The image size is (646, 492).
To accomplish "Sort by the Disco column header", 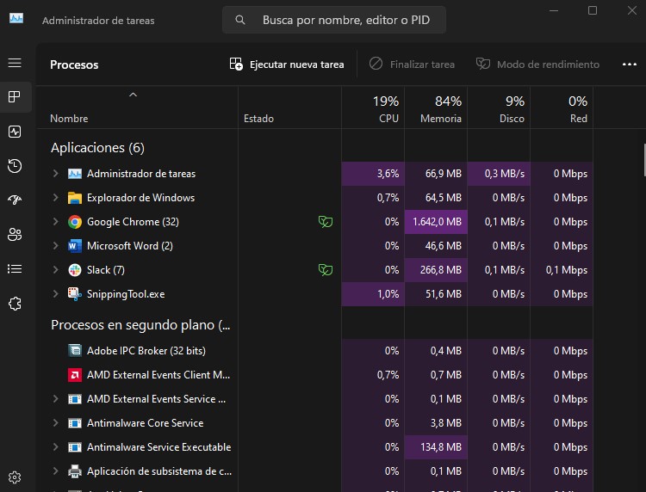I will point(499,108).
